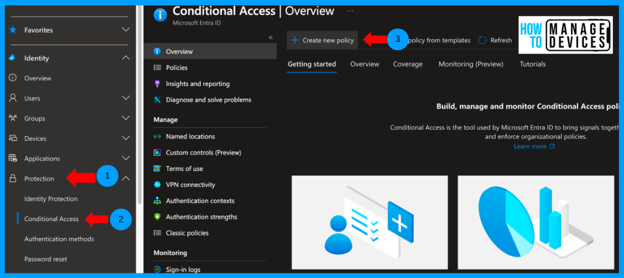Click the Favorites label in sidebar
This screenshot has height=278, width=624.
pyautogui.click(x=38, y=30)
